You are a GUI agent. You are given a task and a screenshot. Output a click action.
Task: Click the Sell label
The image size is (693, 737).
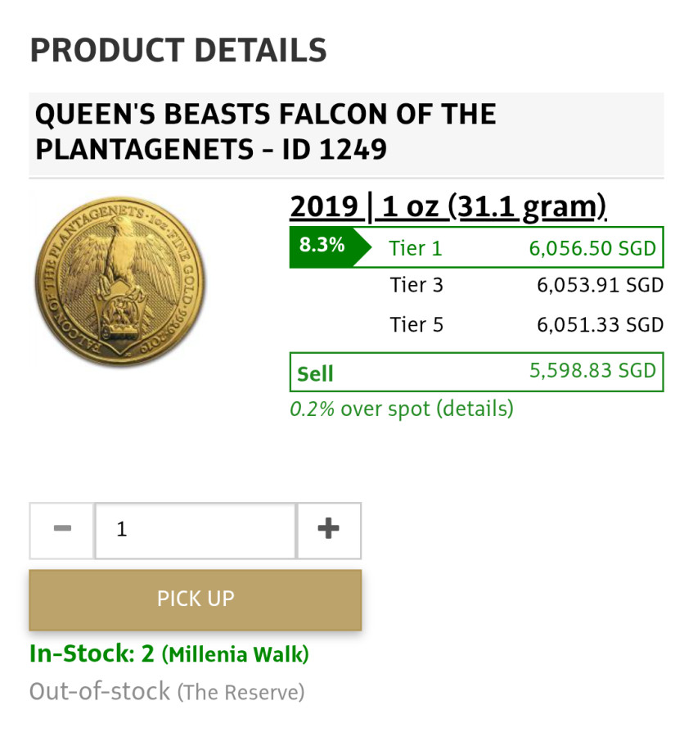tap(315, 373)
